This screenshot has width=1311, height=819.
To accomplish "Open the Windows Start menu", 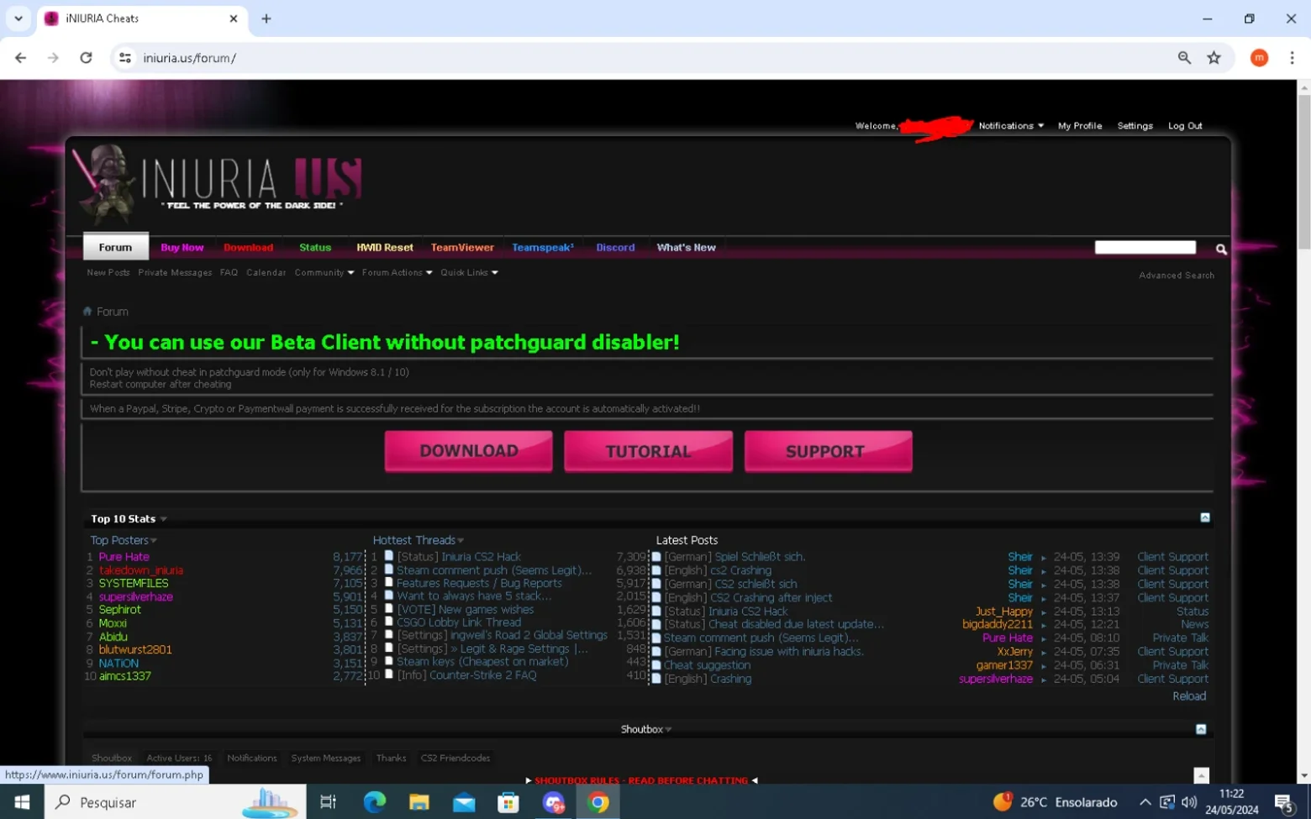I will pyautogui.click(x=22, y=802).
